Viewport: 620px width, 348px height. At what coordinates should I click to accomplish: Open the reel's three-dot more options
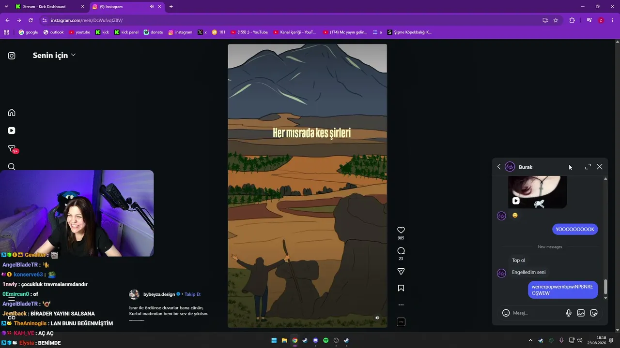pyautogui.click(x=401, y=305)
